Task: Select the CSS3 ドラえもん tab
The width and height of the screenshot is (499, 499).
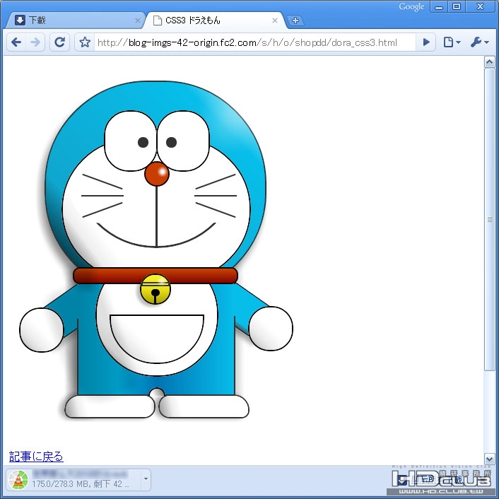Action: pyautogui.click(x=215, y=20)
